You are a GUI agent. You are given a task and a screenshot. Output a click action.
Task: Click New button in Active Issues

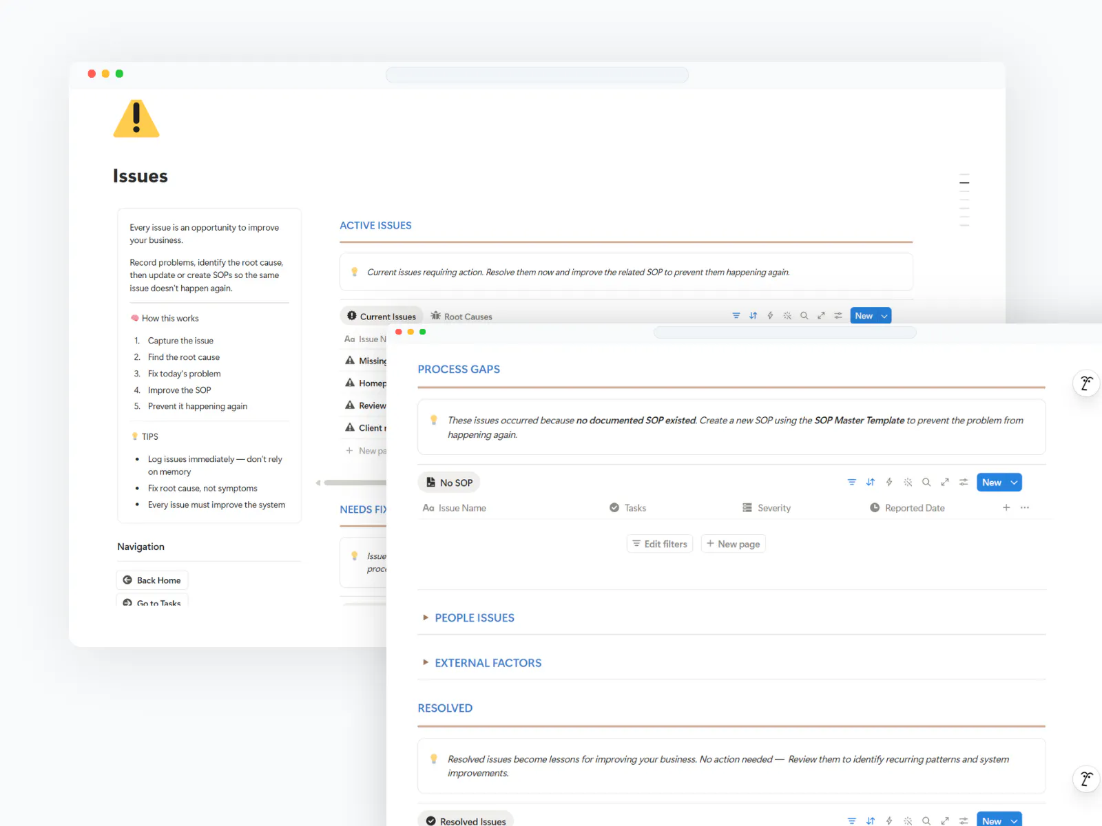864,316
